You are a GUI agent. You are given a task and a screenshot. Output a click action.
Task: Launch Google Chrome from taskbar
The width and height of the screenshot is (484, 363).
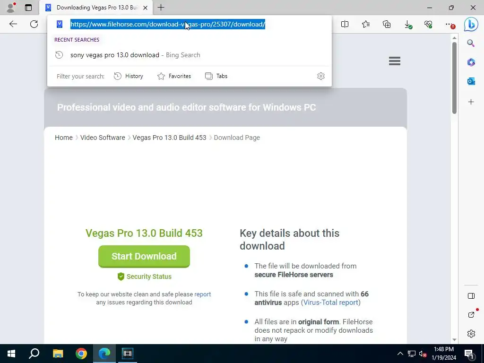pyautogui.click(x=81, y=354)
